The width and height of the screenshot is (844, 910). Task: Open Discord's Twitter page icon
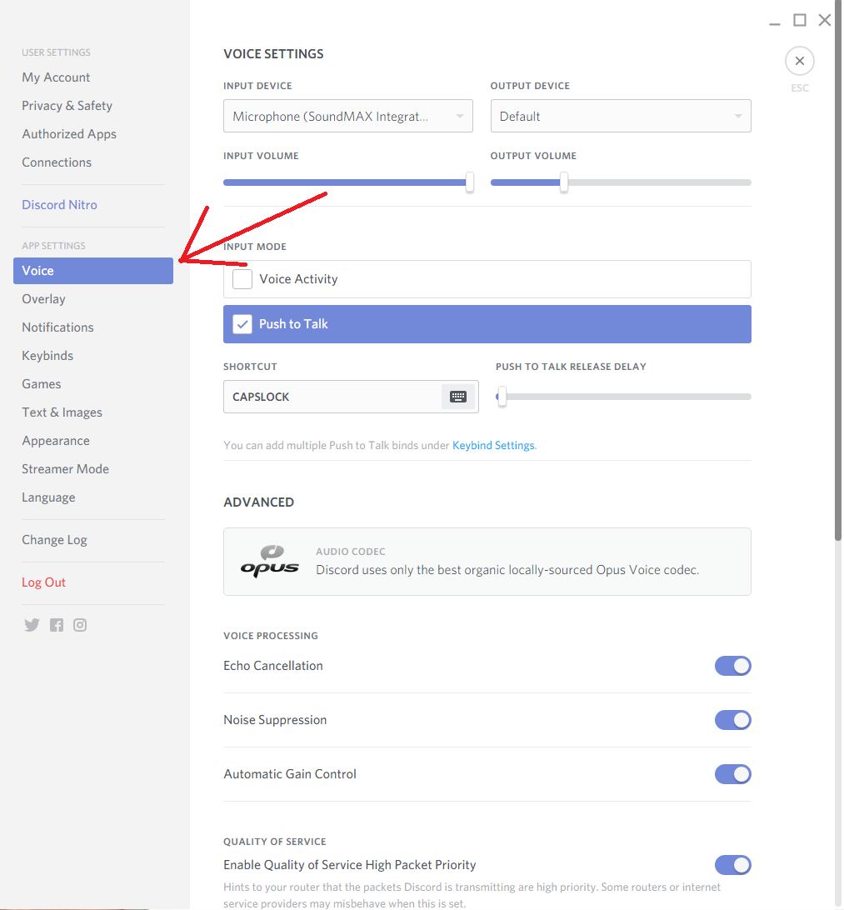point(32,625)
